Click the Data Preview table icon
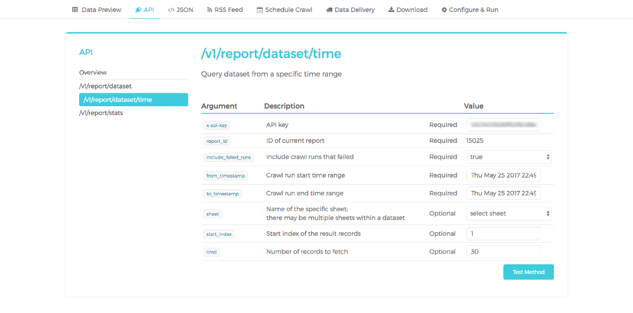633x313 pixels. pyautogui.click(x=75, y=9)
